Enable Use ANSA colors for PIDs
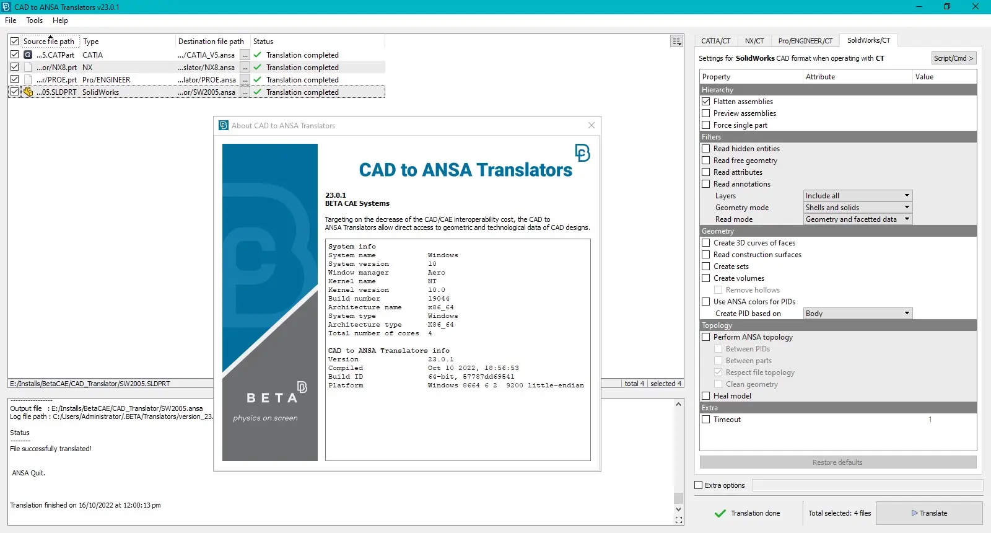Screen dimensions: 991x533 [705, 301]
